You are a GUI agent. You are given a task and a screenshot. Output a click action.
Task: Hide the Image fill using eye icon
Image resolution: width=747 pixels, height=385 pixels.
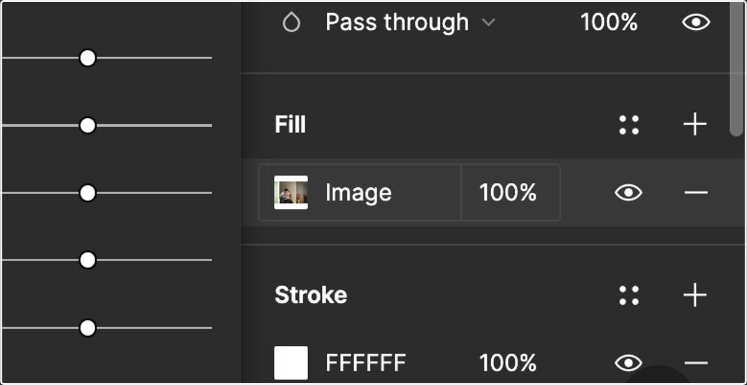(x=629, y=193)
